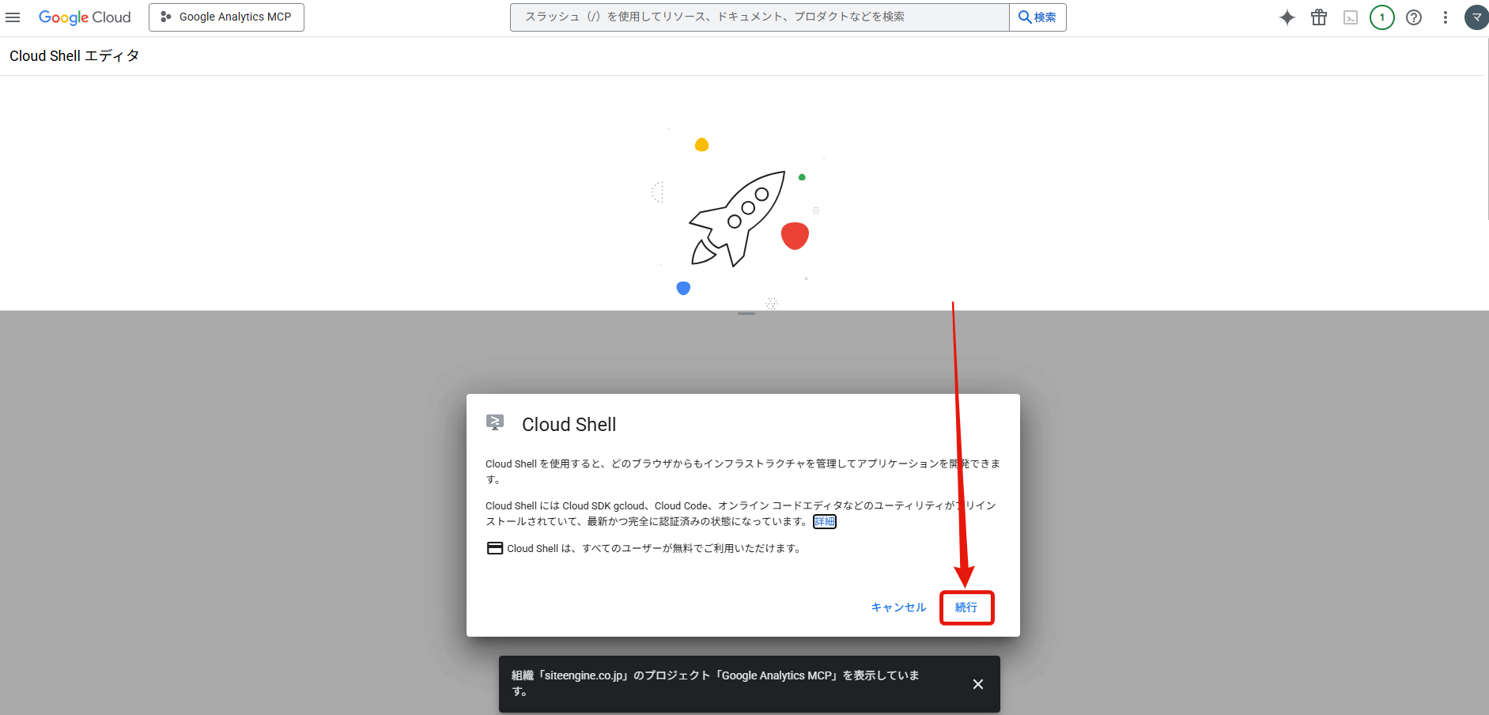
Task: Open the help question mark menu
Action: pyautogui.click(x=1414, y=17)
